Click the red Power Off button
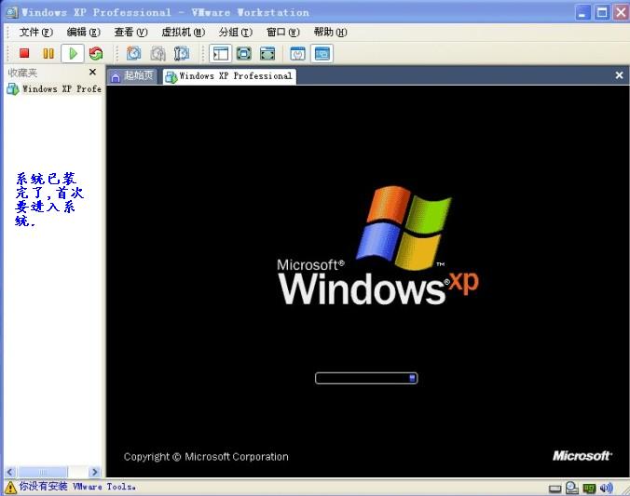The height and width of the screenshot is (496, 630). point(25,54)
